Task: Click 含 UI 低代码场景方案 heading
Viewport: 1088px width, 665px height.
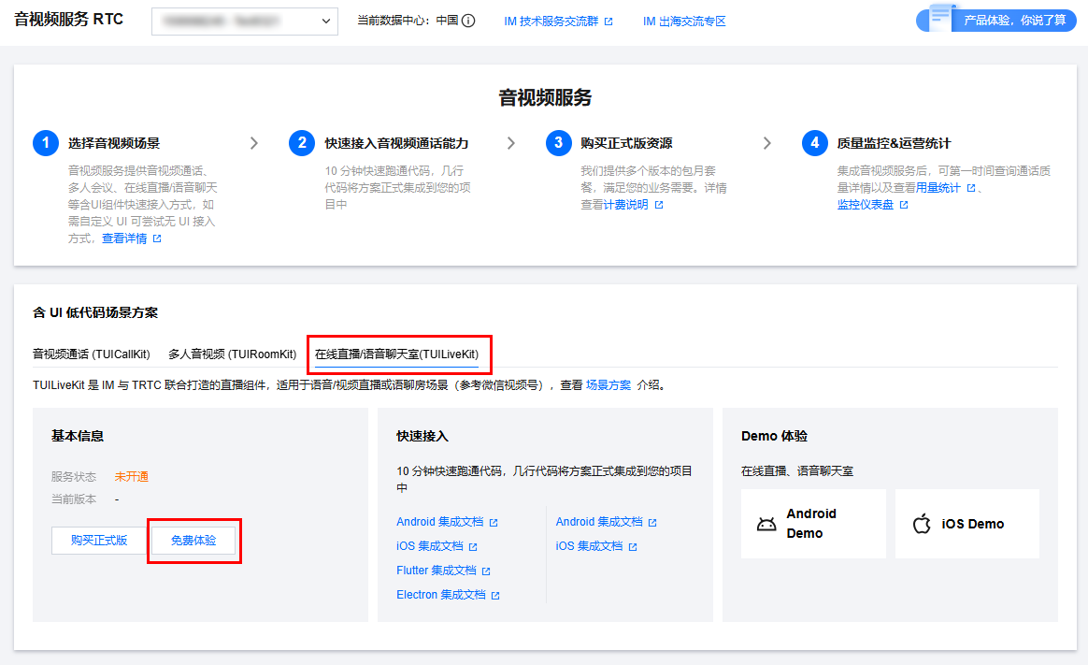Action: [x=95, y=312]
